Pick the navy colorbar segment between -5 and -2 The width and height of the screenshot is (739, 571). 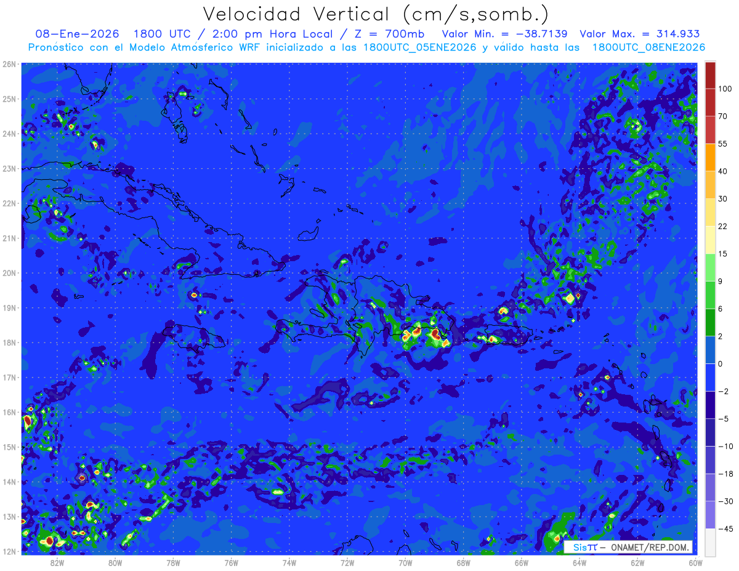coord(711,405)
